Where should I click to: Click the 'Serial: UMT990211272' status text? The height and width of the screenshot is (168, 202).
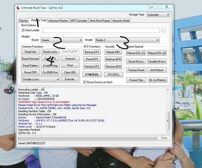pos(32,143)
